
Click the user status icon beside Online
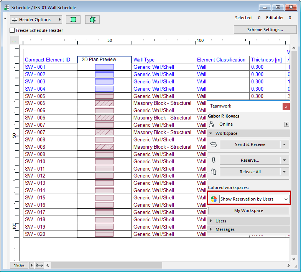click(211, 124)
